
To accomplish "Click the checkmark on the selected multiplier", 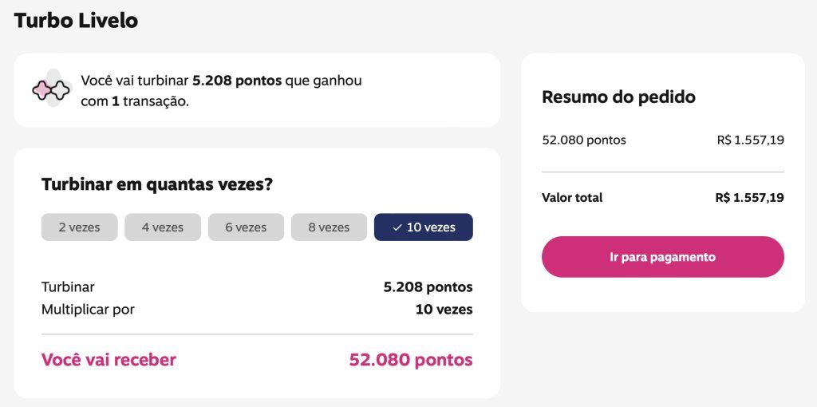I will [x=397, y=227].
